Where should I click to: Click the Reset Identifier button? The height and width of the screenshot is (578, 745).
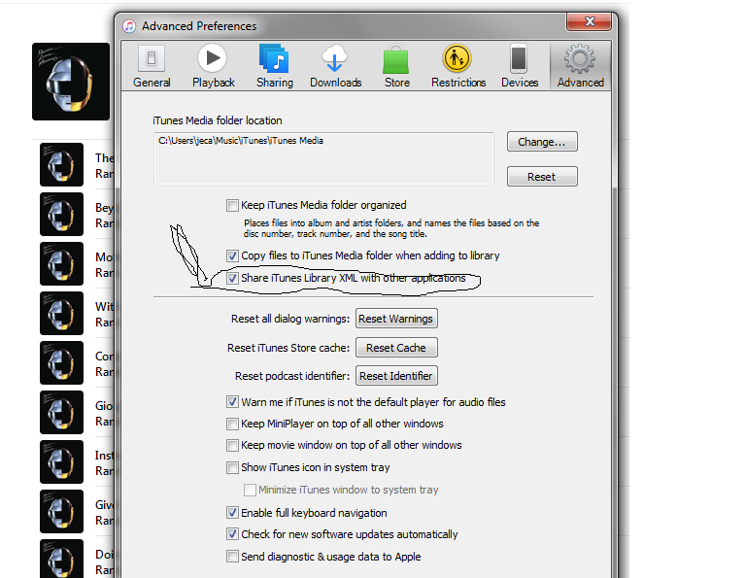pos(396,376)
